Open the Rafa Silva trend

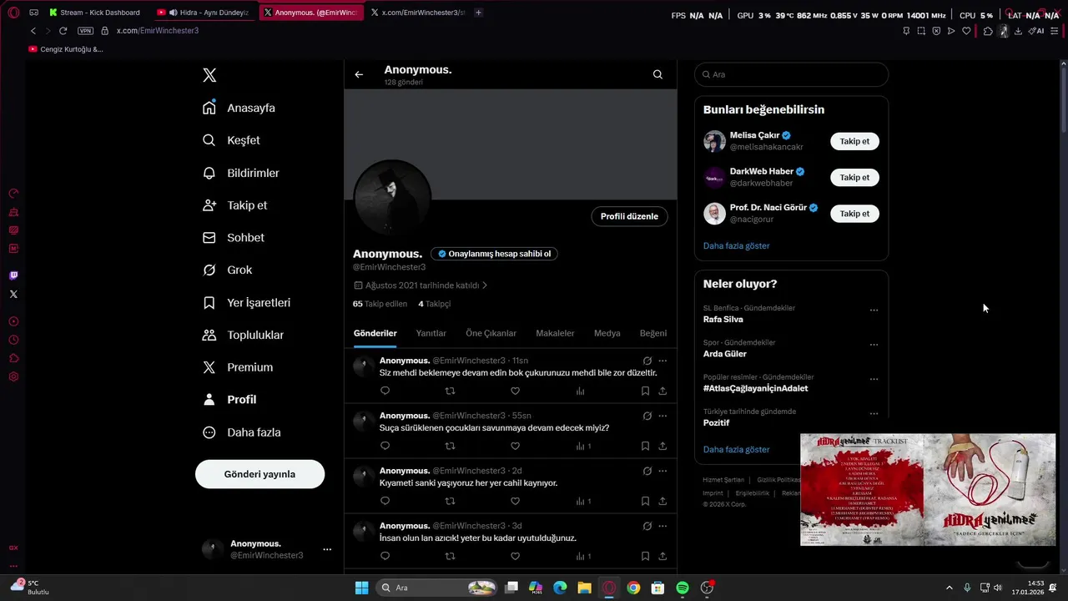723,320
